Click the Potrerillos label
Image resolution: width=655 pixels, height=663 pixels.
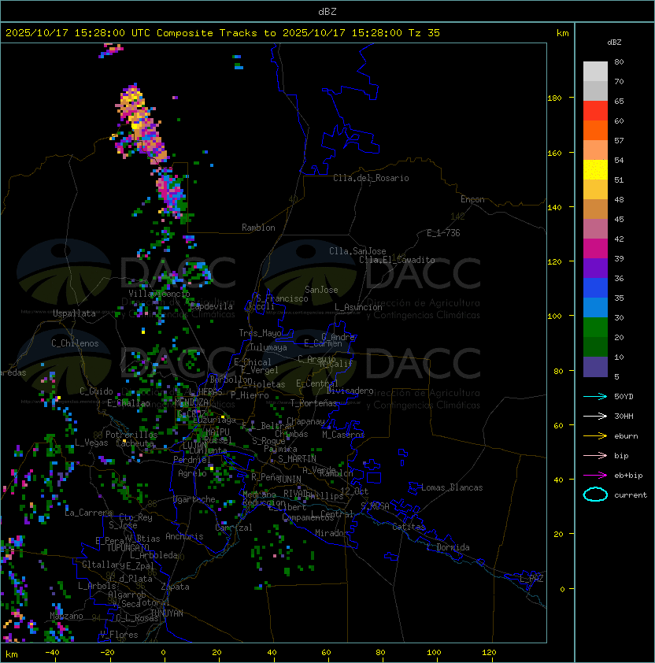pos(131,435)
